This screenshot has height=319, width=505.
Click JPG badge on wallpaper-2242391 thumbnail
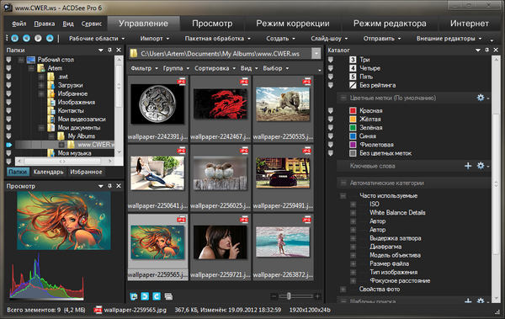181,82
